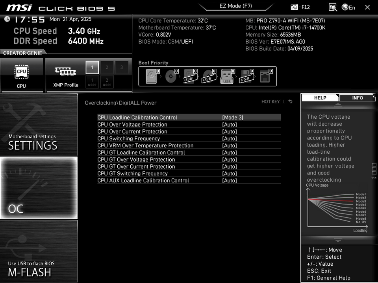Select the USB hard disk boot icon

(x=190, y=76)
